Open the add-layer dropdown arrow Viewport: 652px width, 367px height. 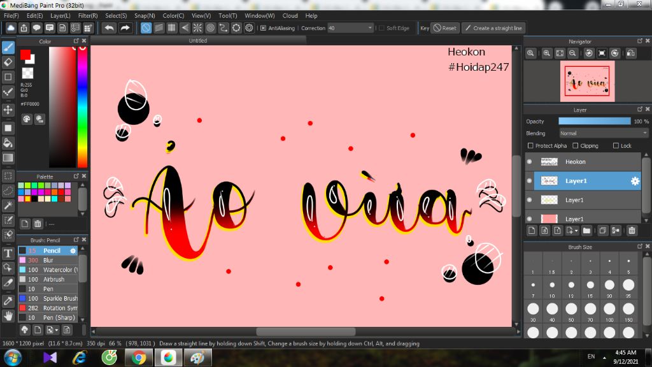tap(575, 231)
